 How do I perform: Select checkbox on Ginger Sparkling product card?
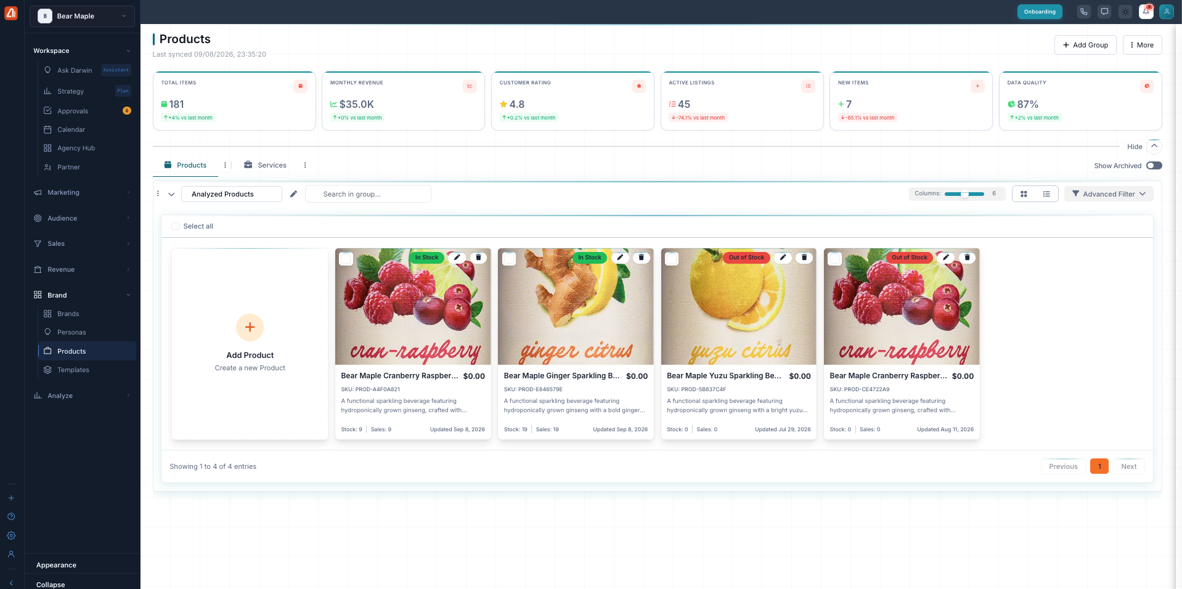509,259
